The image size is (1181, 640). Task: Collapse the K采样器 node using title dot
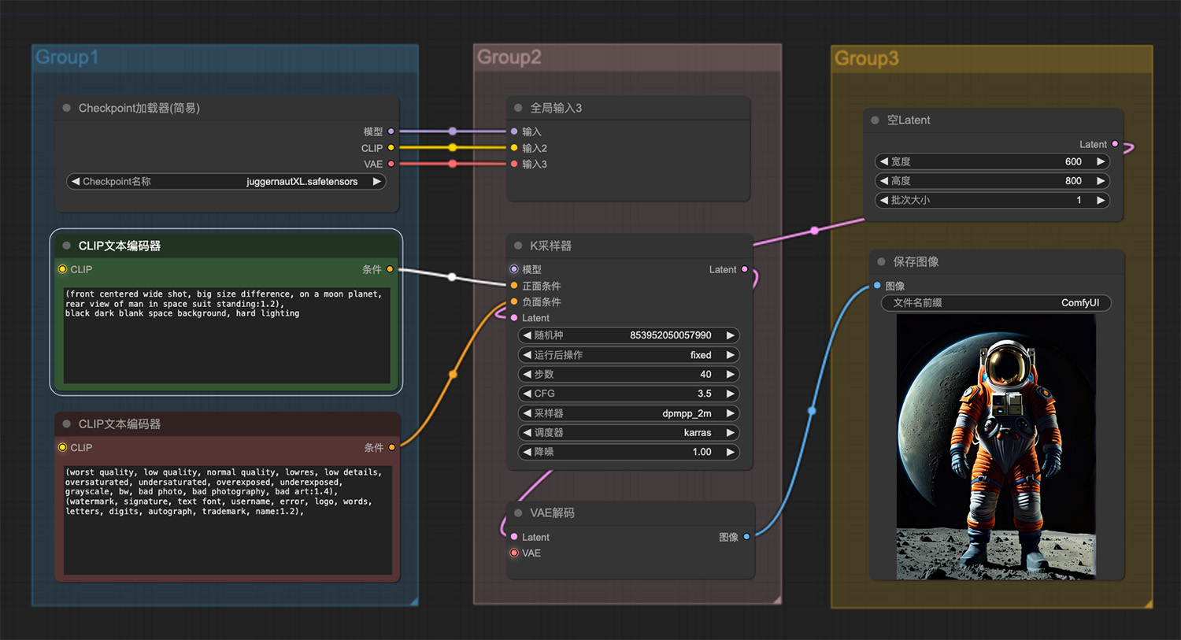coord(518,246)
